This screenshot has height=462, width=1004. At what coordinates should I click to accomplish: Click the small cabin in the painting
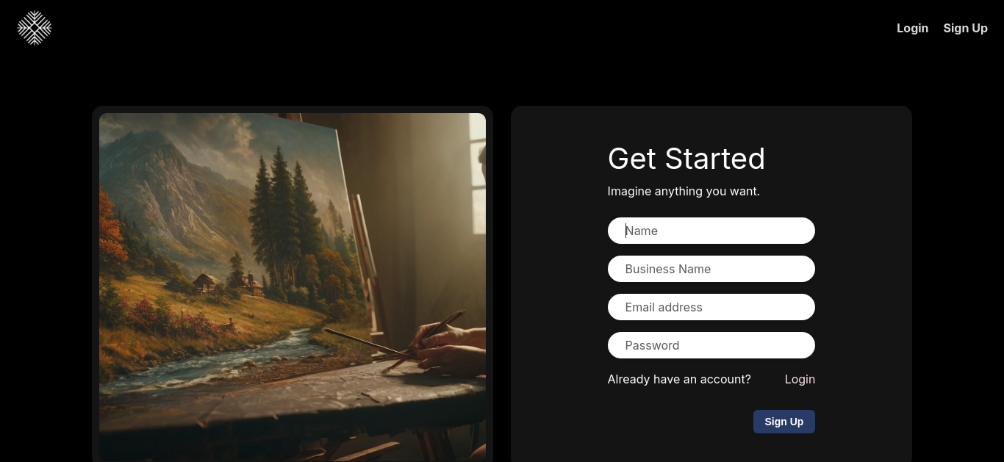206,282
